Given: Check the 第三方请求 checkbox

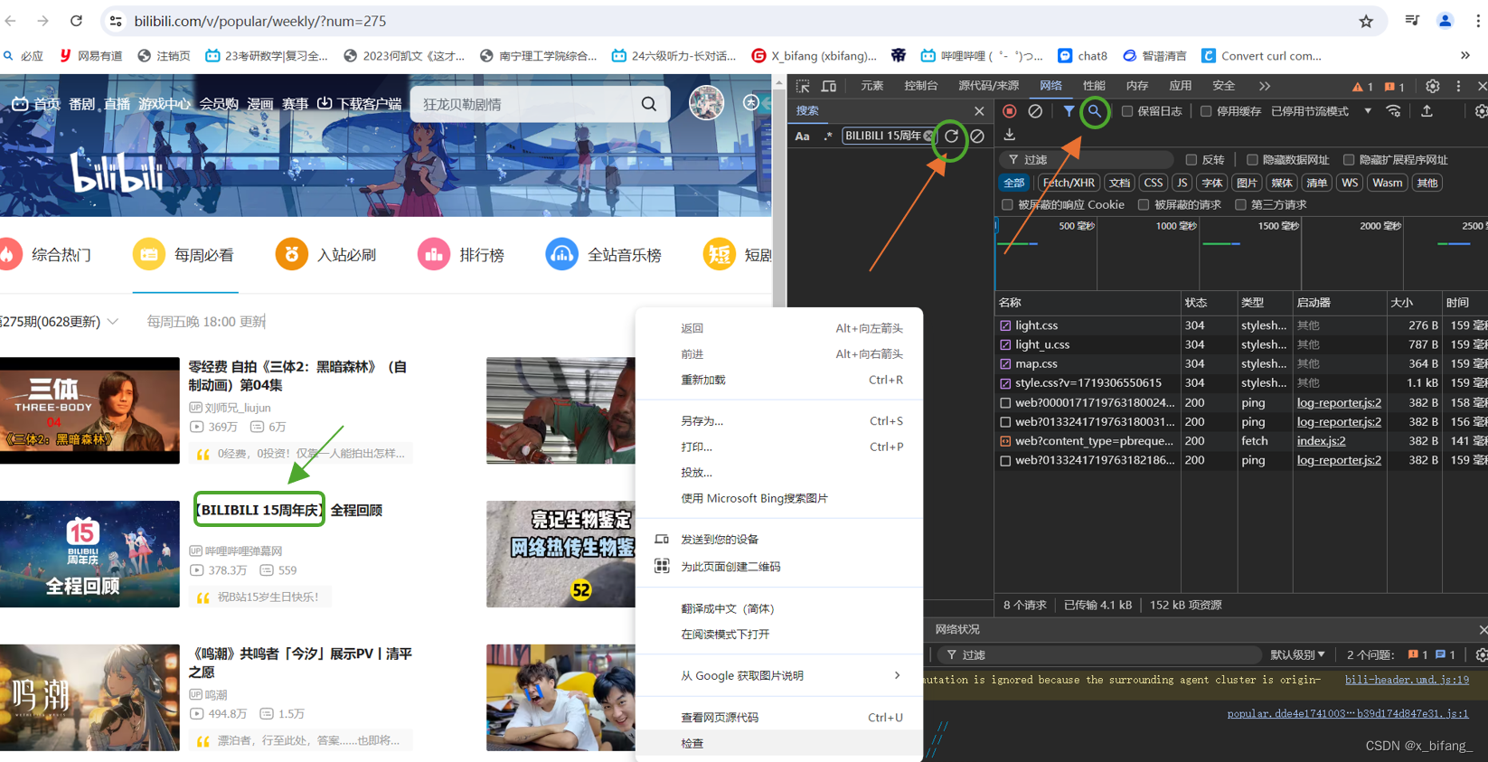Looking at the screenshot, I should [1240, 205].
